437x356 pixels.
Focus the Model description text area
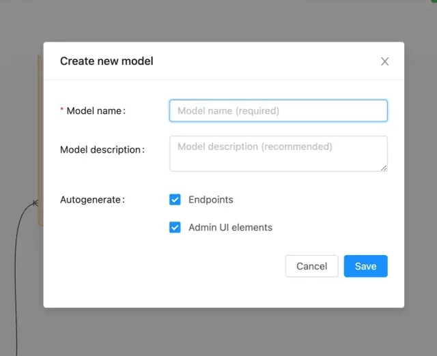click(278, 153)
